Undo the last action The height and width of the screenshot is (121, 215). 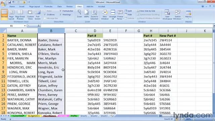[x=13, y=2]
